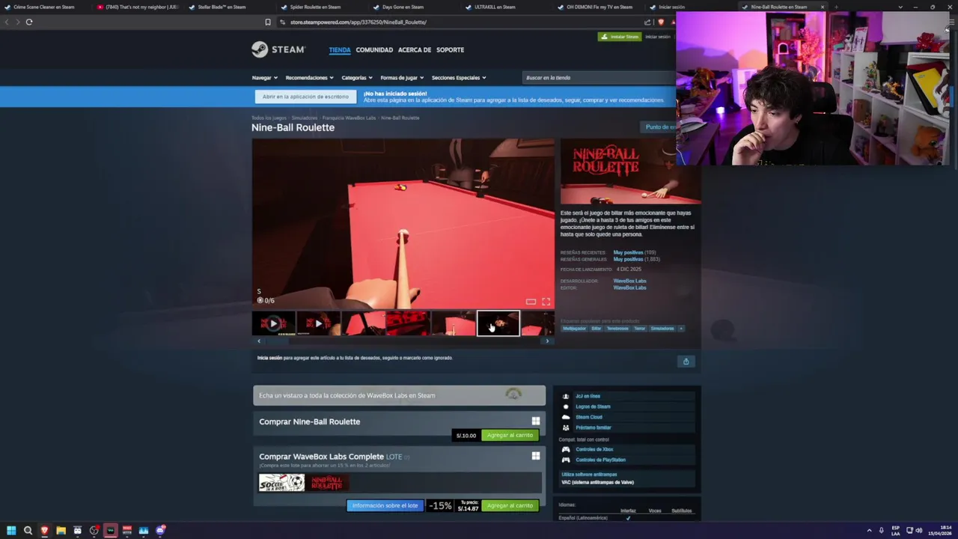Click Abrir en la aplicación de escritorio
This screenshot has width=958, height=539.
(305, 97)
